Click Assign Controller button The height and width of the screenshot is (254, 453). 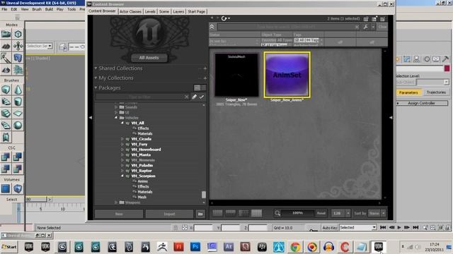coord(421,103)
